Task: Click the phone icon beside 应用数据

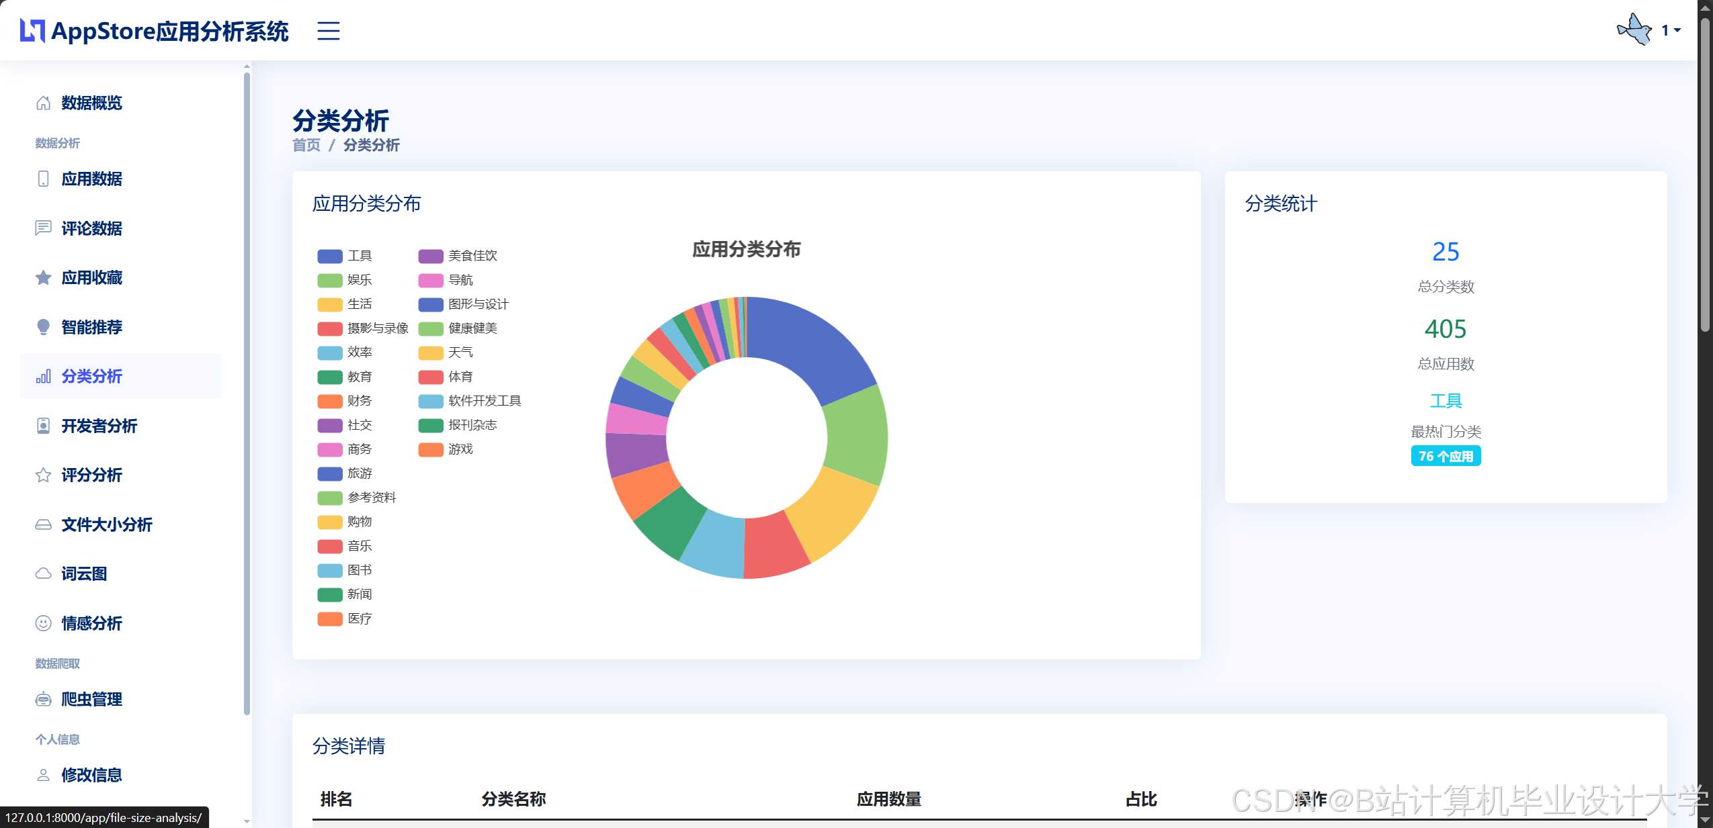Action: click(x=43, y=179)
